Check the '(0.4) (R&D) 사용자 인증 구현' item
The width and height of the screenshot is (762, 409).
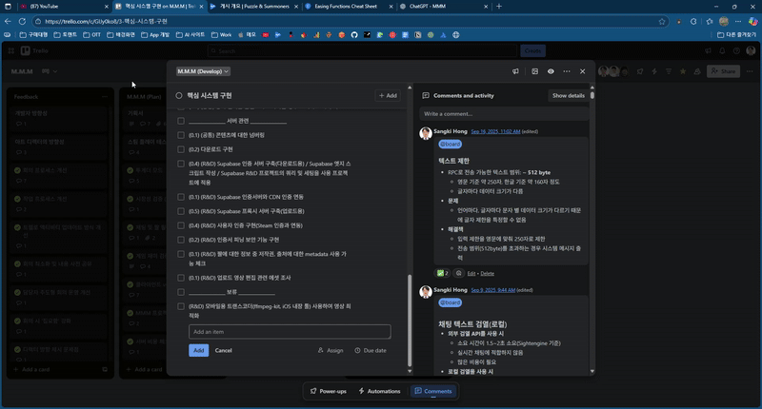(181, 225)
